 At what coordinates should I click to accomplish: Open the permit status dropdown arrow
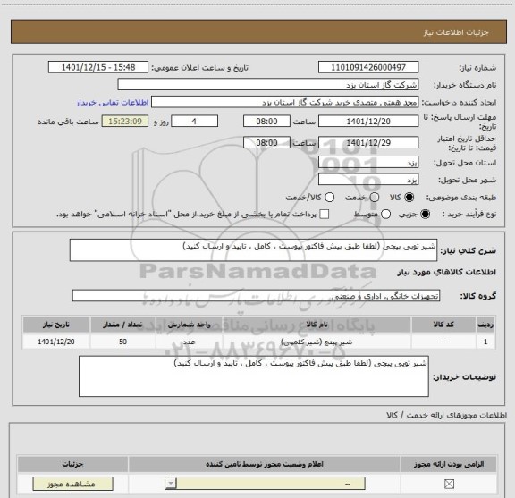click(x=171, y=484)
